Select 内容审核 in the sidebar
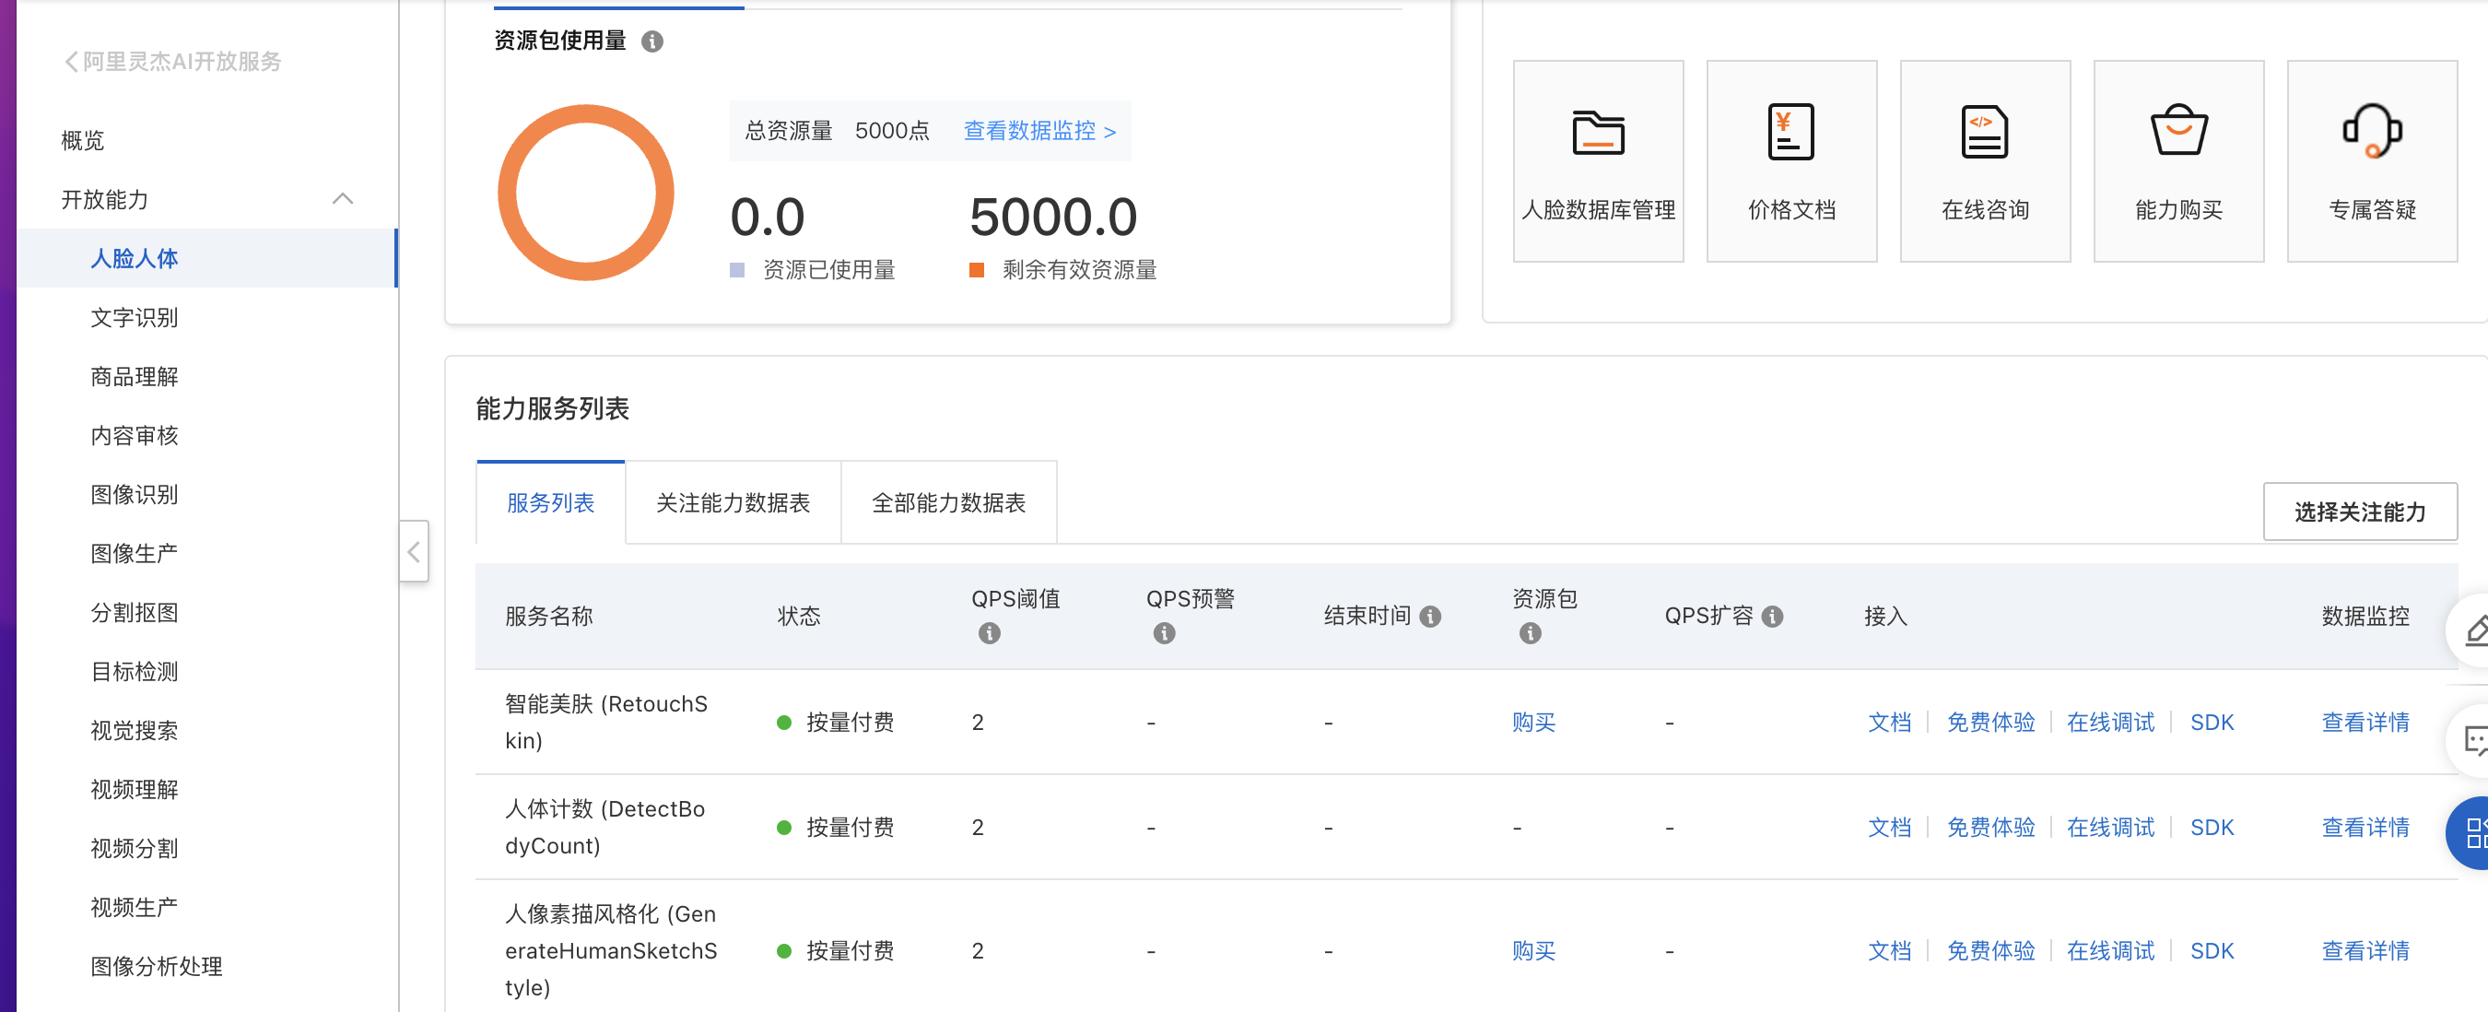The height and width of the screenshot is (1012, 2488). [x=135, y=436]
